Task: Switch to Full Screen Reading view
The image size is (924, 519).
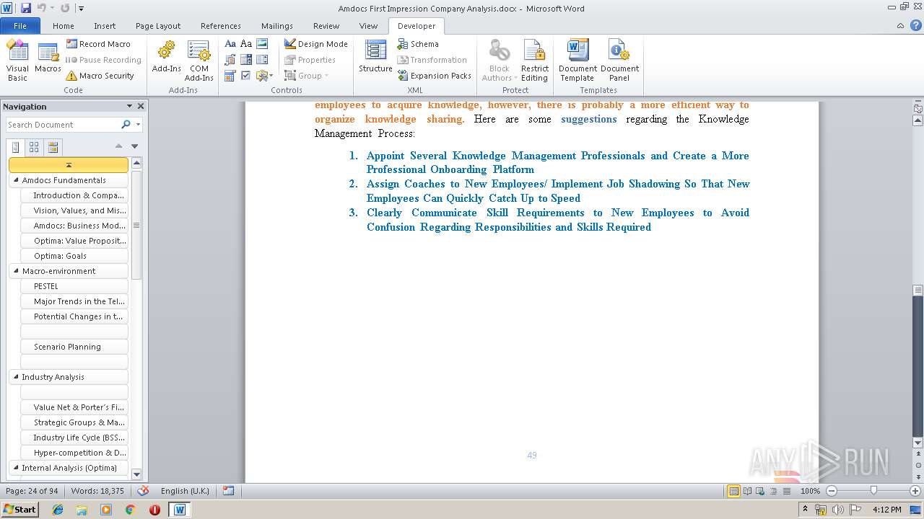Action: [747, 491]
